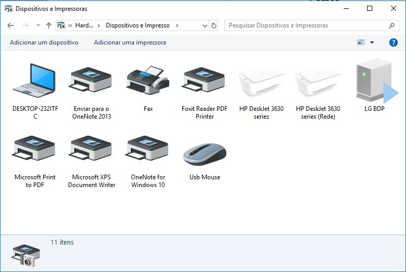The width and height of the screenshot is (406, 272).
Task: Open the address bar history dropdown
Action: click(205, 25)
